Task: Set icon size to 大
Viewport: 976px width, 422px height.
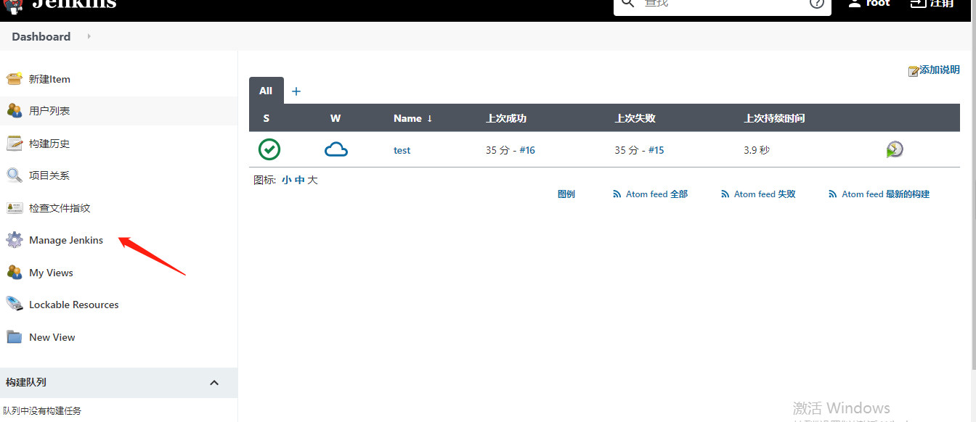Action: click(x=312, y=180)
